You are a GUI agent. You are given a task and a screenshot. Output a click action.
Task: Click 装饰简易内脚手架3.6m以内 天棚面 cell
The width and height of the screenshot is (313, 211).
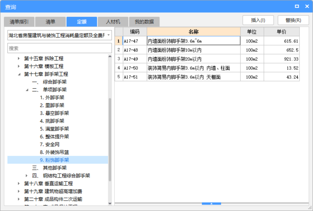[x=194, y=77]
